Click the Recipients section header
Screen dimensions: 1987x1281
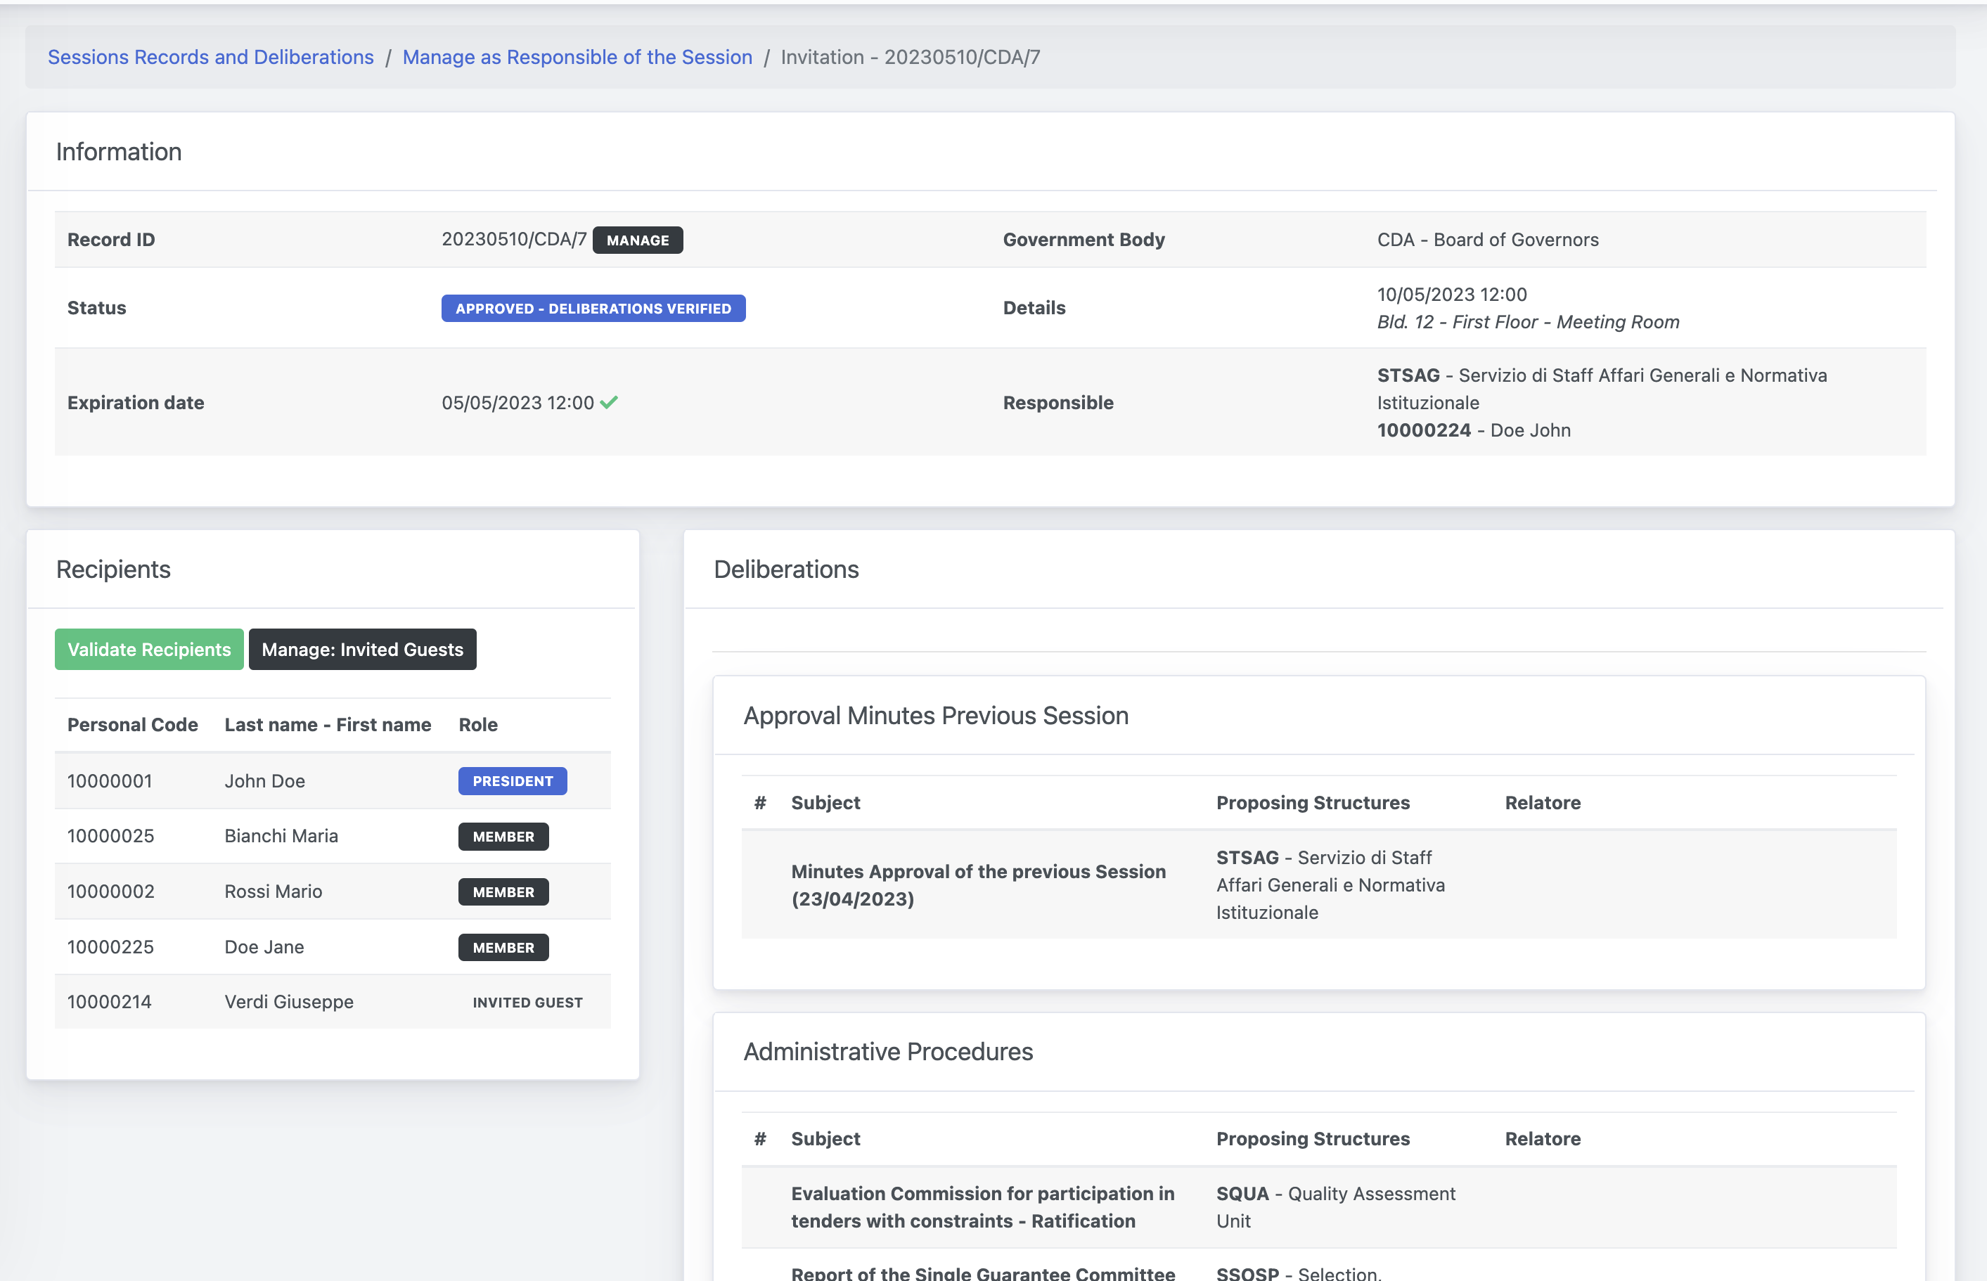coord(113,567)
